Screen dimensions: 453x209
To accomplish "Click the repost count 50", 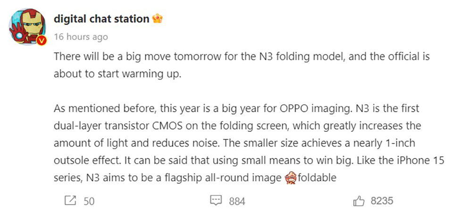I will point(89,201).
